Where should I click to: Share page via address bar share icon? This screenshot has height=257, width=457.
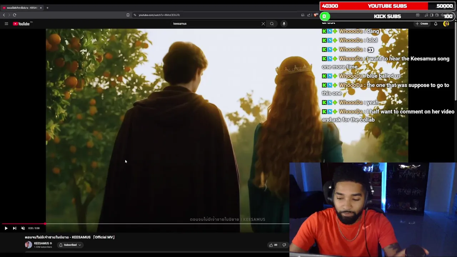coord(309,15)
